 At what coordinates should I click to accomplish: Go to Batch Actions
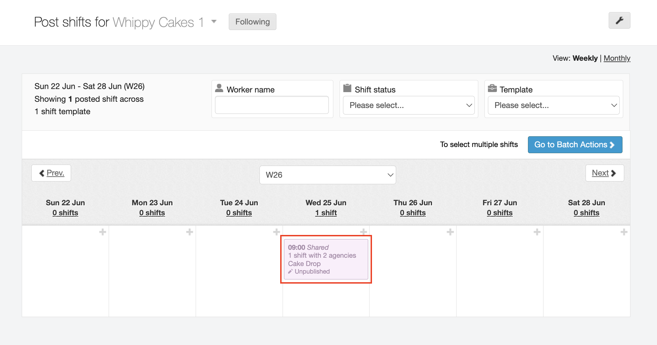575,145
